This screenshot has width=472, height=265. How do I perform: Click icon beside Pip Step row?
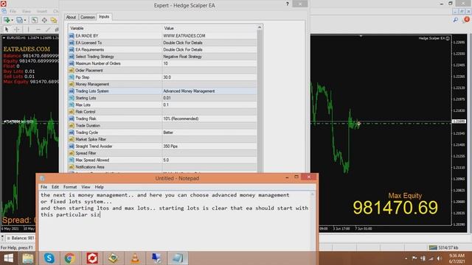72,77
